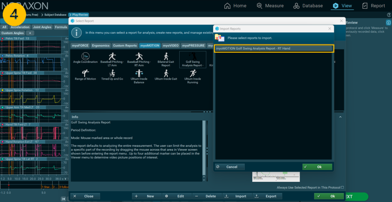Switch to the myoFORCE tab
Screen dimensions: 392x202
(80, 45)
